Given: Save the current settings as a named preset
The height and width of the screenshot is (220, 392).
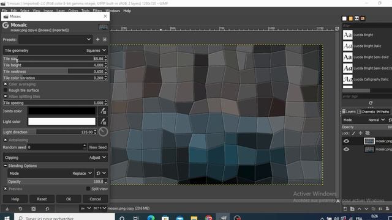Looking at the screenshot, I should [x=98, y=39].
